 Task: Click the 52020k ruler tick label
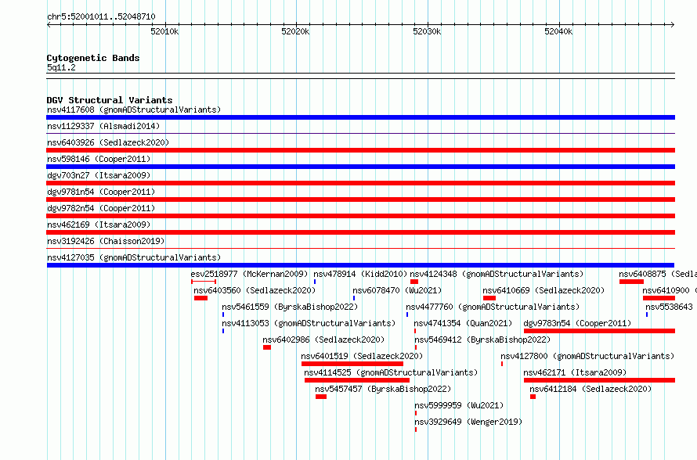point(295,31)
